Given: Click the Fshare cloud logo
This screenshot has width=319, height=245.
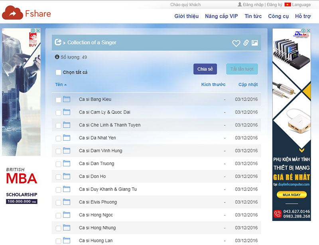Looking at the screenshot, I should pos(13,14).
